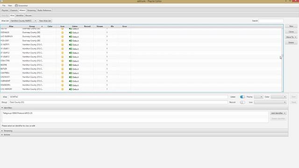The height and width of the screenshot is (168, 299).
Task: Open the Add Identifier dropdown
Action: (x=278, y=113)
